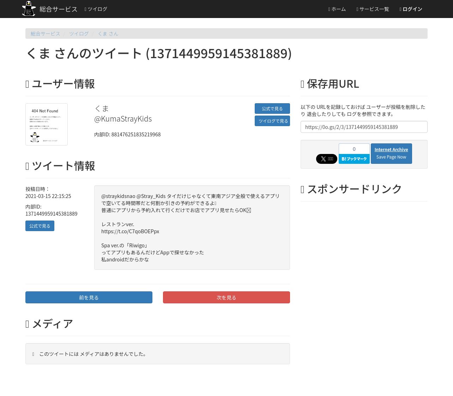This screenshot has height=396, width=453.
Task: Go to ホーム in the top navigation
Action: (x=337, y=9)
